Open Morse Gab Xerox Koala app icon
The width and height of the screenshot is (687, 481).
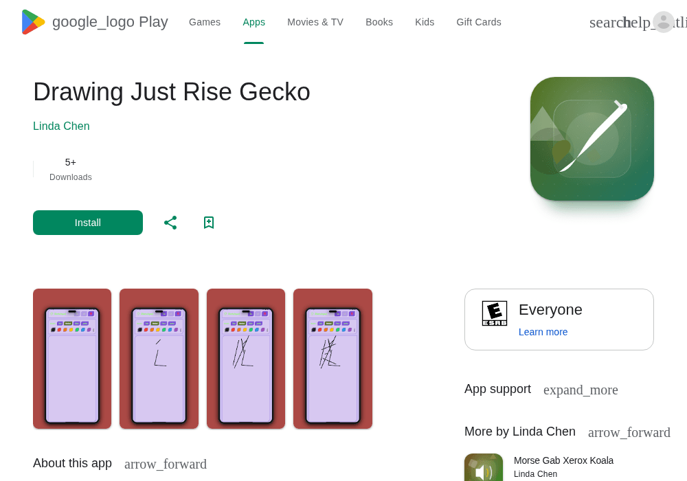(x=484, y=467)
